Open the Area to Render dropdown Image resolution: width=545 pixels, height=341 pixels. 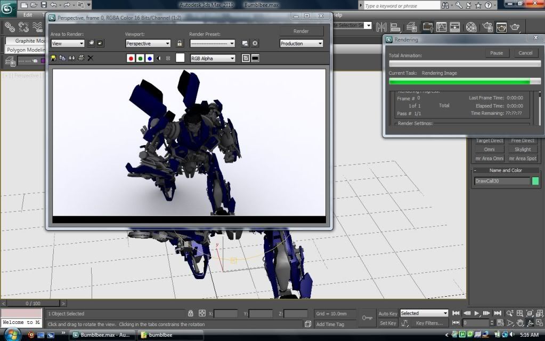[x=68, y=44]
